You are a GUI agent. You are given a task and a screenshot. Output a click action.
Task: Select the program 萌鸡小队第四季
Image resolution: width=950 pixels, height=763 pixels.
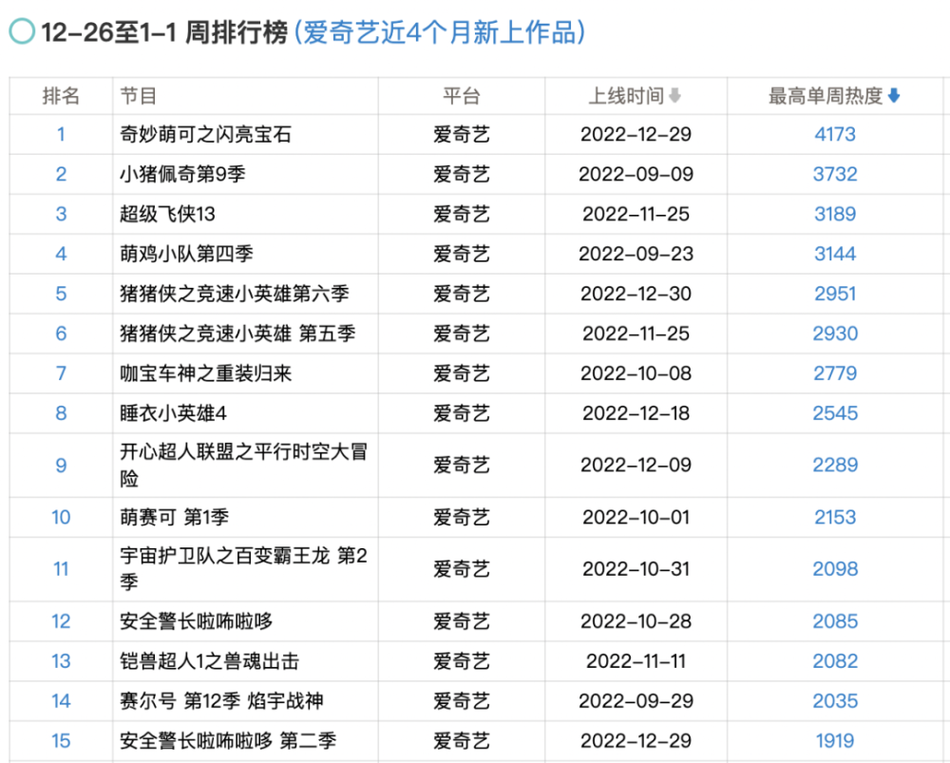click(186, 254)
